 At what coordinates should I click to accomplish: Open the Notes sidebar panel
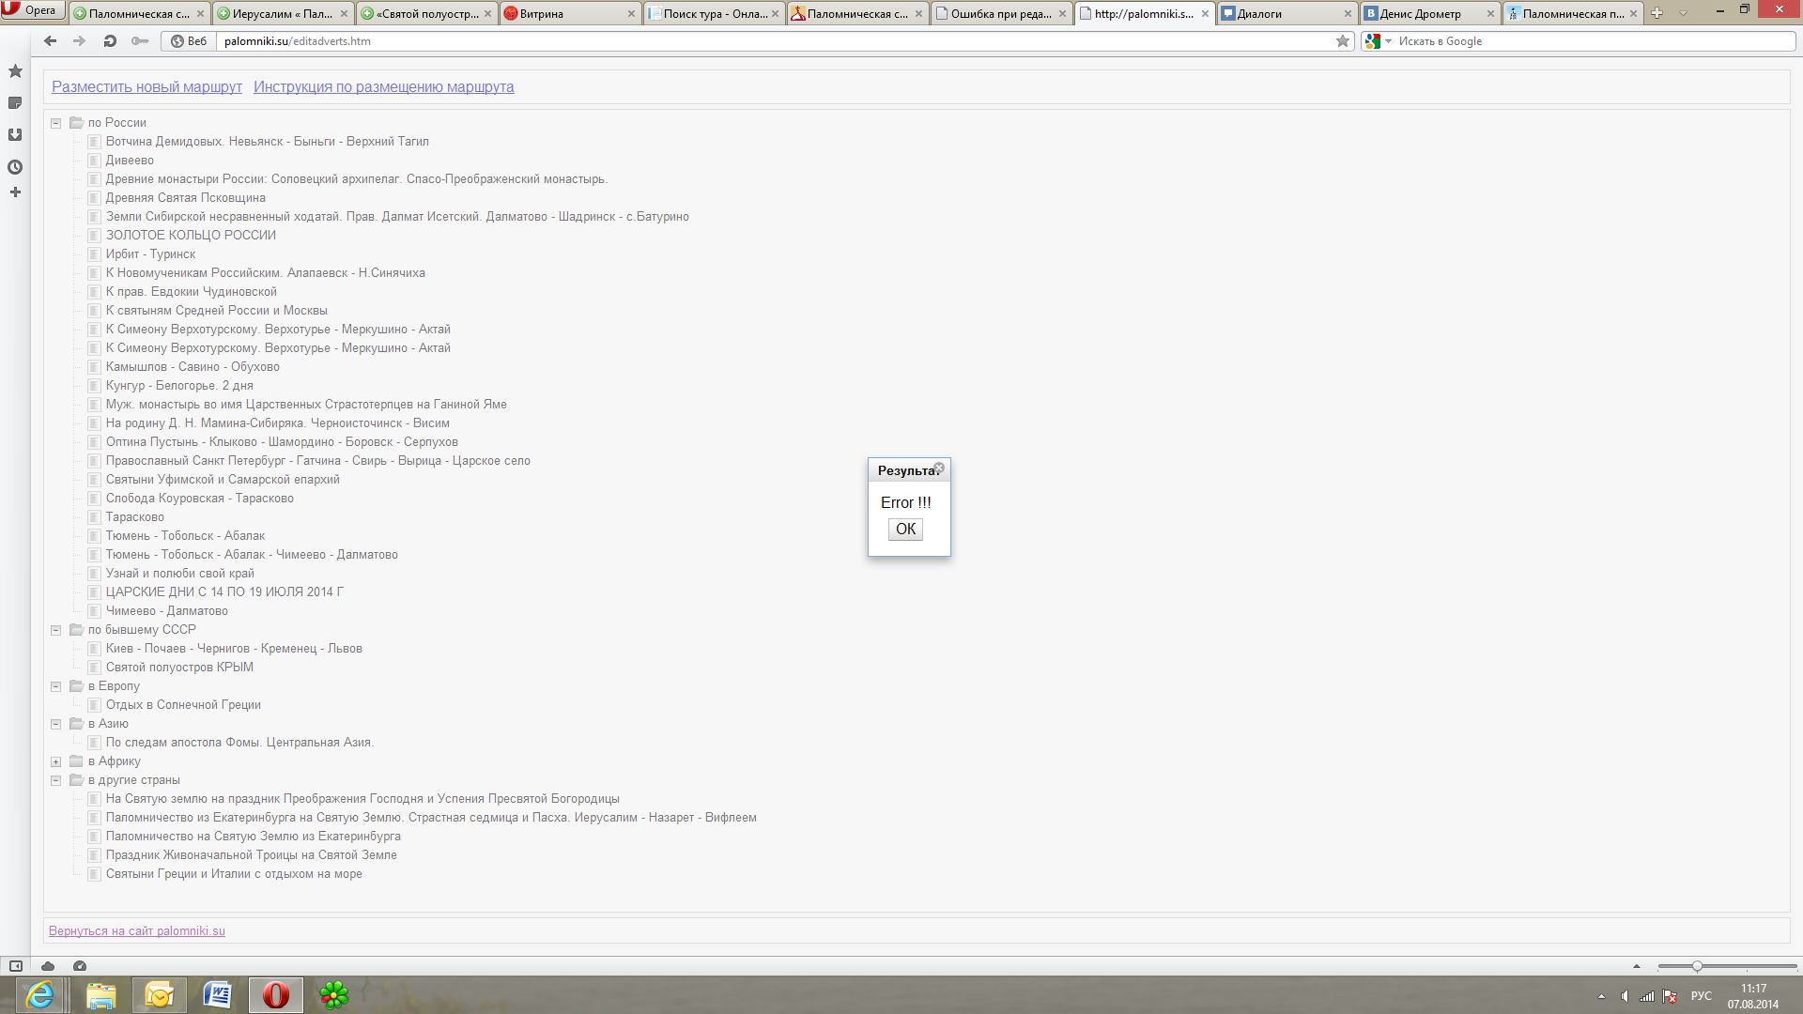15,103
